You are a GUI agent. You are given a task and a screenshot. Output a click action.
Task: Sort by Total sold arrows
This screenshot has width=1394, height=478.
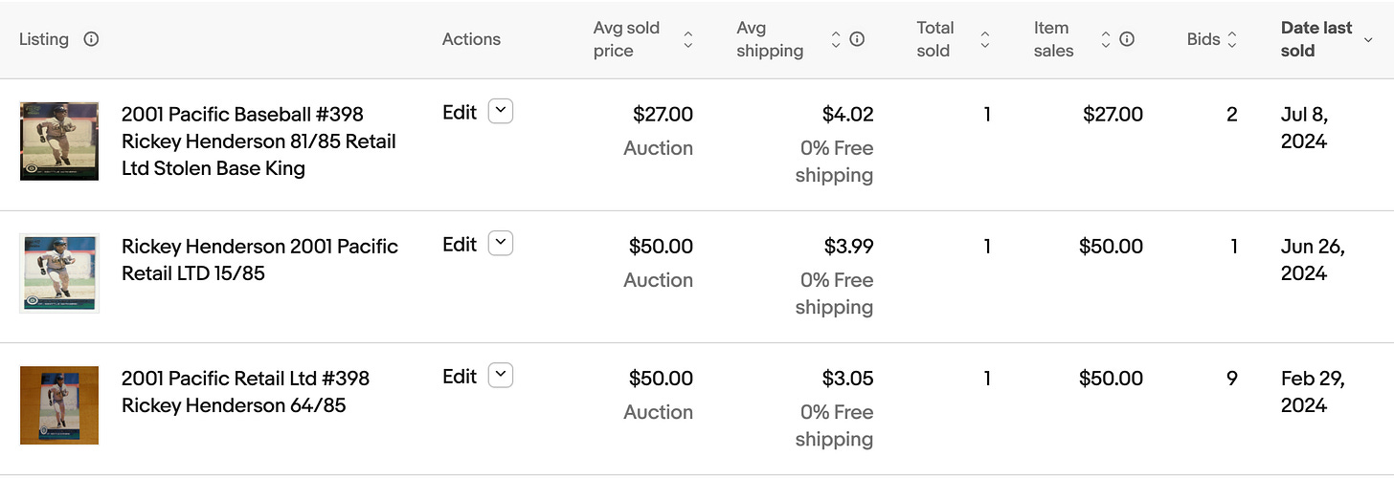(x=985, y=39)
